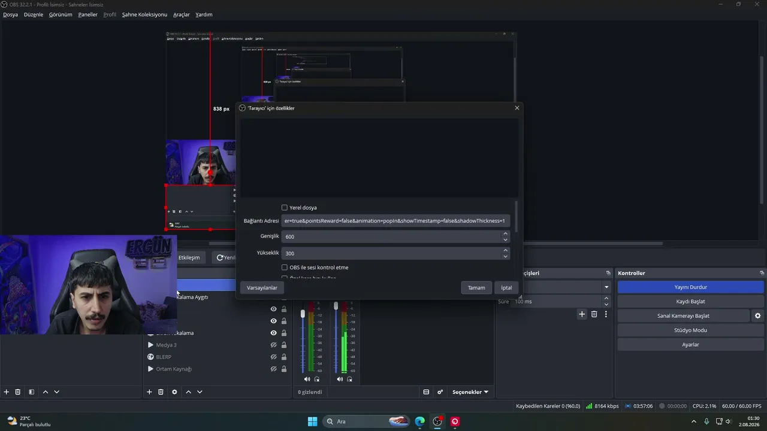Decrease Genişlik value with down arrow

click(x=506, y=239)
